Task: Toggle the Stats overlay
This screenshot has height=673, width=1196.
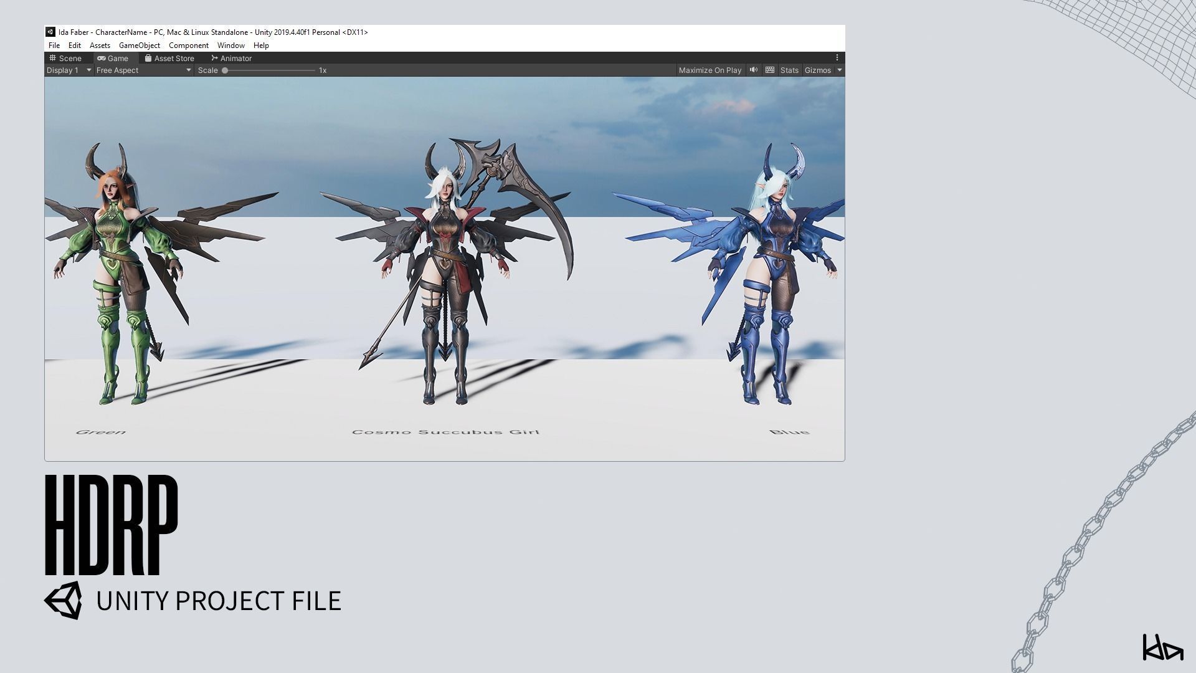Action: tap(789, 70)
